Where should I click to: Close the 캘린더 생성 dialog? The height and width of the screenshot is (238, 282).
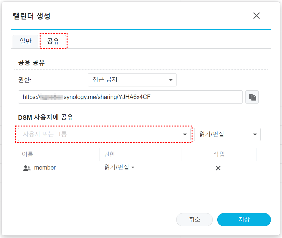coord(257,16)
